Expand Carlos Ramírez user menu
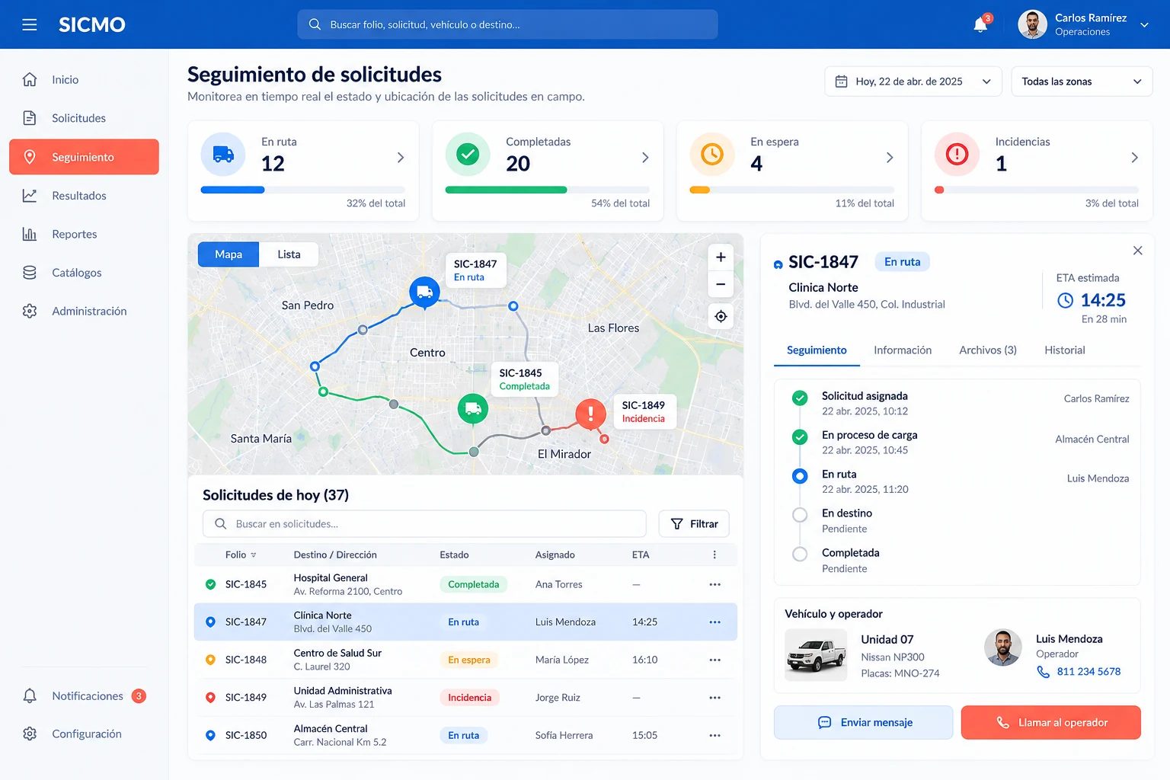Screen dimensions: 1170x780 [x=1144, y=25]
